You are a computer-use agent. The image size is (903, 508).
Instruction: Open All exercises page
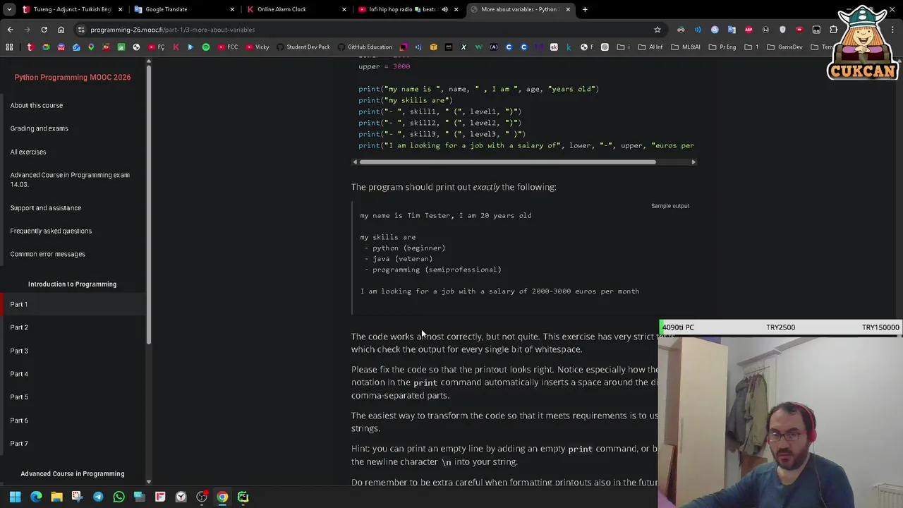[x=28, y=152]
